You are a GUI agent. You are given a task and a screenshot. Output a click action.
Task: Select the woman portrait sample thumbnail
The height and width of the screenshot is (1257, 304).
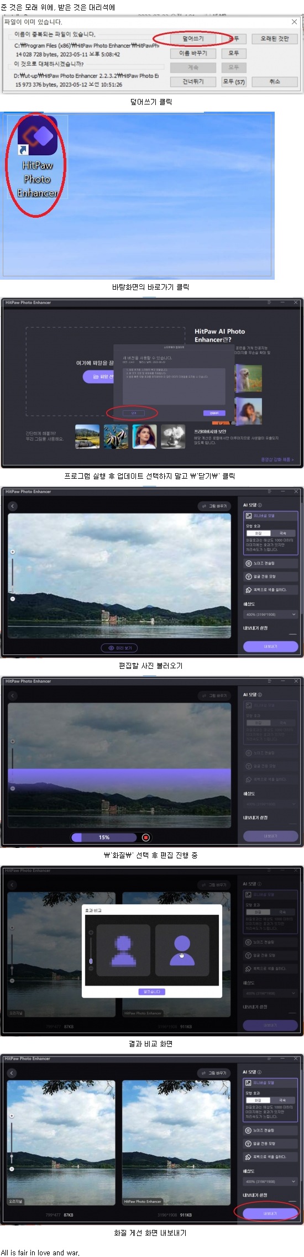tap(144, 436)
